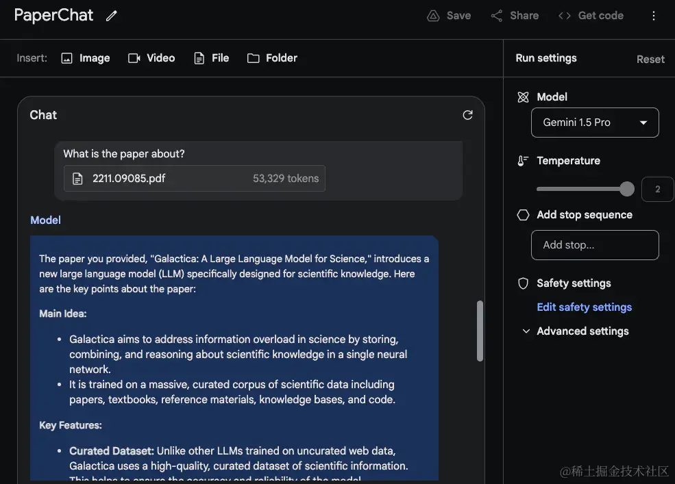Click the "Main Idea:" heading
Screen dimensions: 675x484
[63, 314]
